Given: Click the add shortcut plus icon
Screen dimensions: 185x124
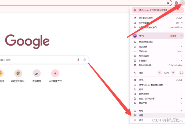Looking at the screenshot, I should (55, 73).
